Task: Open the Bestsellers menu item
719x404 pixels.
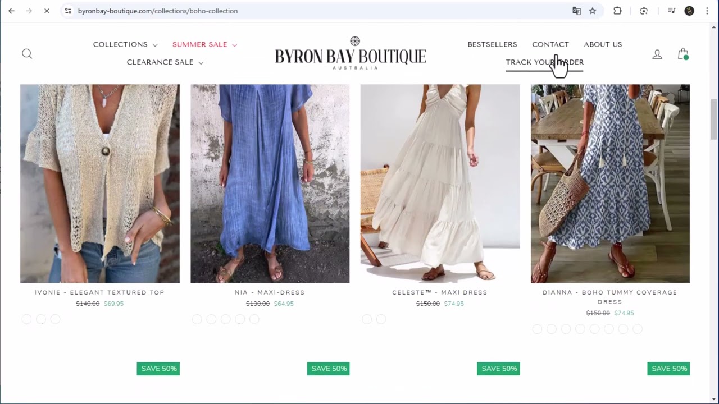Action: [492, 44]
